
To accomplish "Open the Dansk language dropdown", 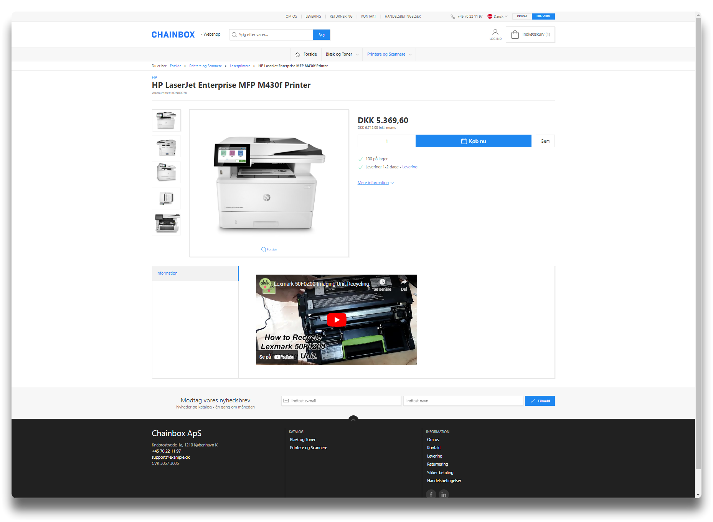I will (498, 16).
